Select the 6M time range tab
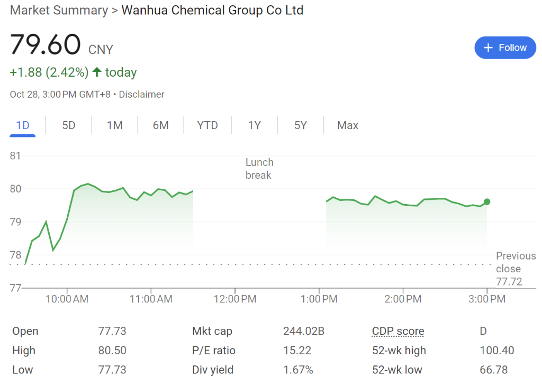Screen dimensions: 542x386 click(161, 125)
